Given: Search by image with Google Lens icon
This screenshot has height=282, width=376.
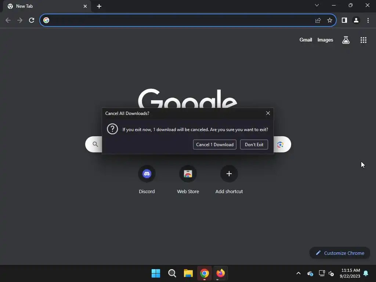Looking at the screenshot, I should click(x=280, y=144).
